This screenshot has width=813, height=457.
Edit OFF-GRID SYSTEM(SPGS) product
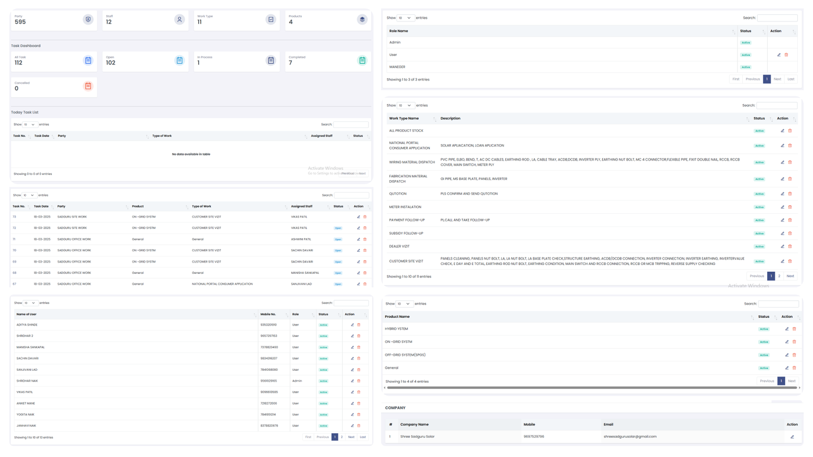coord(787,355)
